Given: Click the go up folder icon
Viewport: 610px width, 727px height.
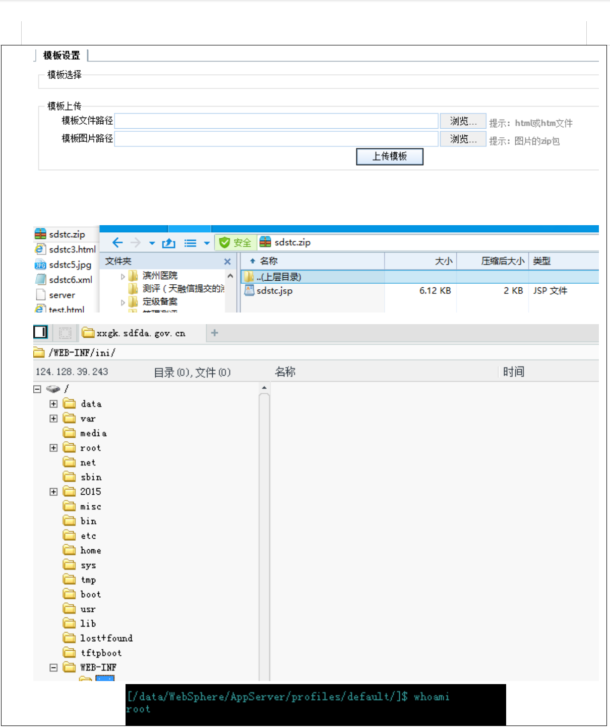Looking at the screenshot, I should point(169,243).
